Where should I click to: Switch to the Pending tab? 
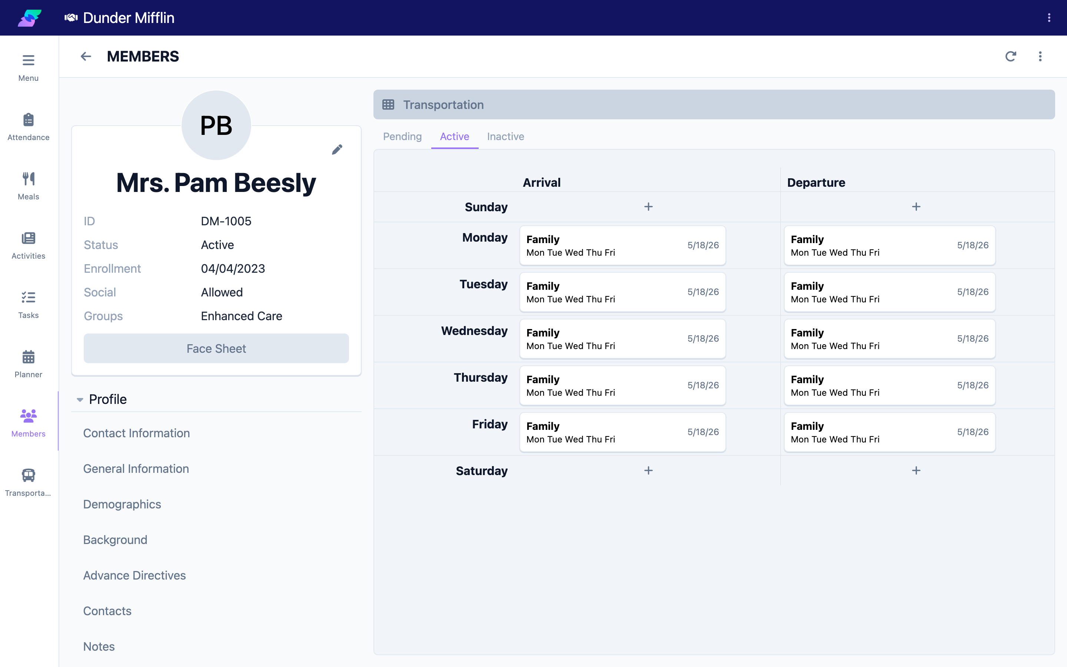[x=402, y=136]
